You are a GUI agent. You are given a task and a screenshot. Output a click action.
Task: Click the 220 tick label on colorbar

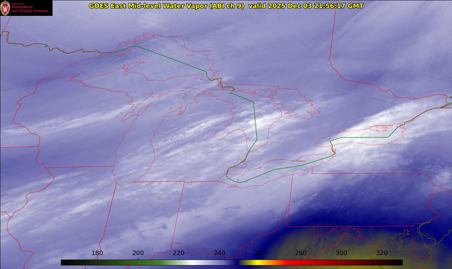click(x=179, y=253)
